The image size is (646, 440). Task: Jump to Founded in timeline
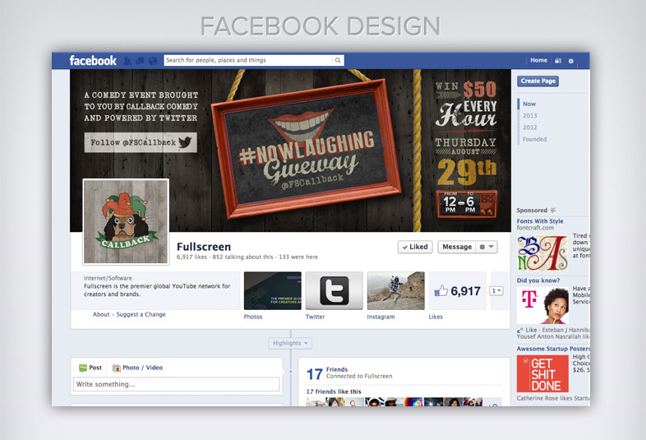535,139
